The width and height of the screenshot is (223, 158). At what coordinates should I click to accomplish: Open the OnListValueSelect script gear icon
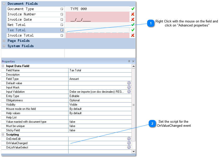coord(129,147)
